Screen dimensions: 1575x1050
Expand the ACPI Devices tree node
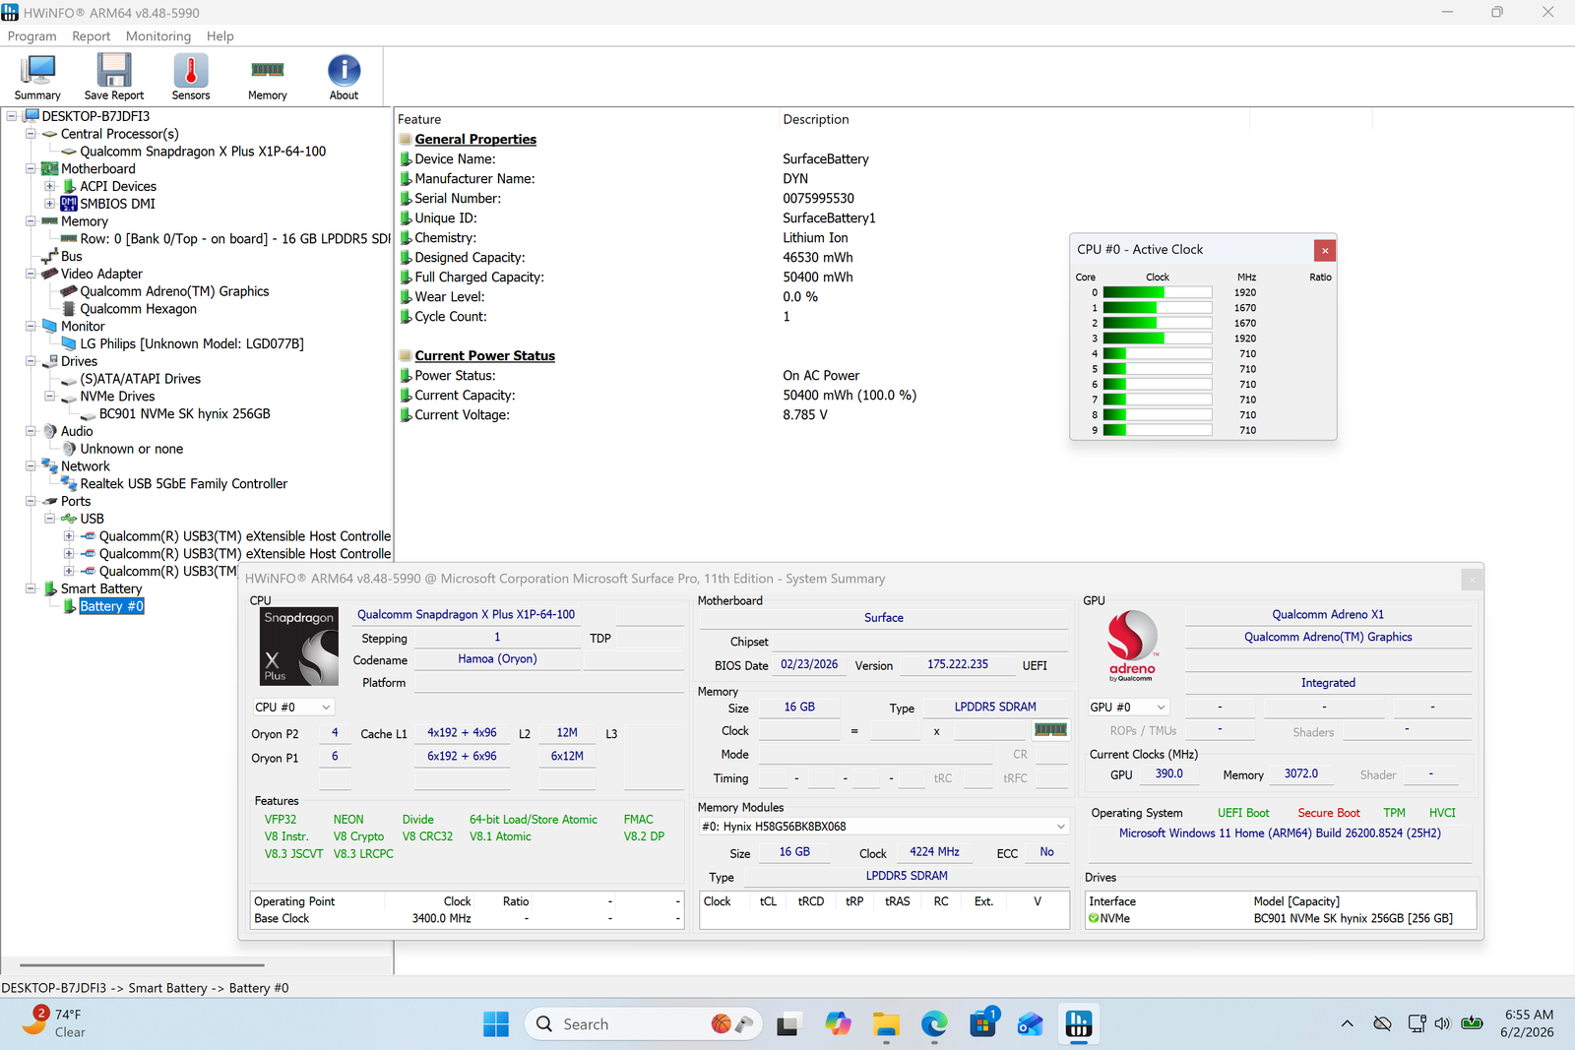(x=50, y=186)
